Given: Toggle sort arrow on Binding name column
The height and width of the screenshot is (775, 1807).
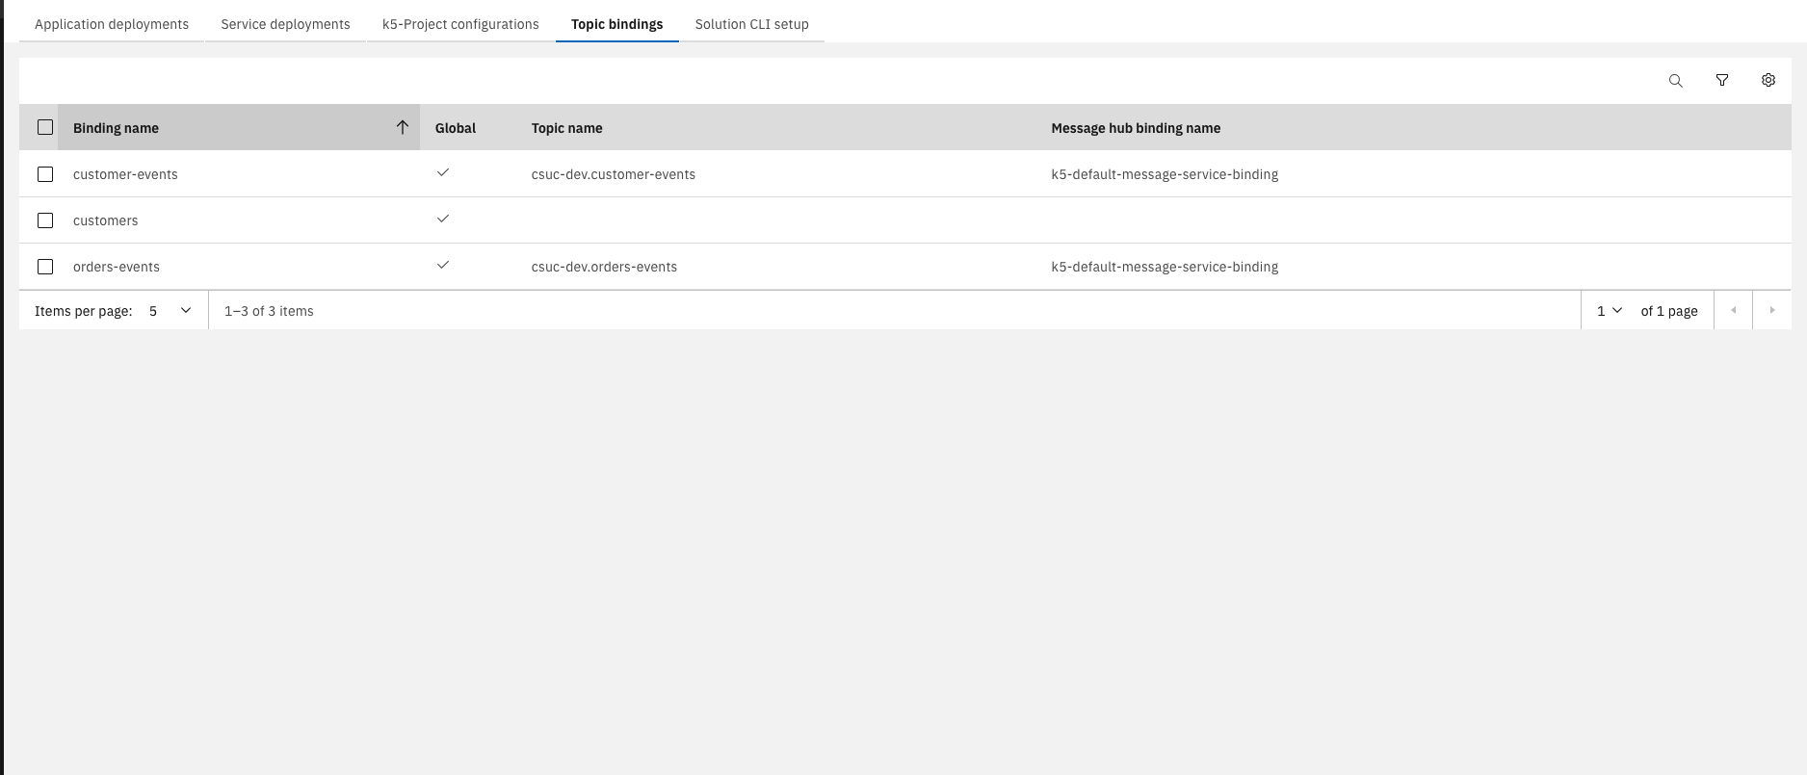Looking at the screenshot, I should tap(403, 127).
